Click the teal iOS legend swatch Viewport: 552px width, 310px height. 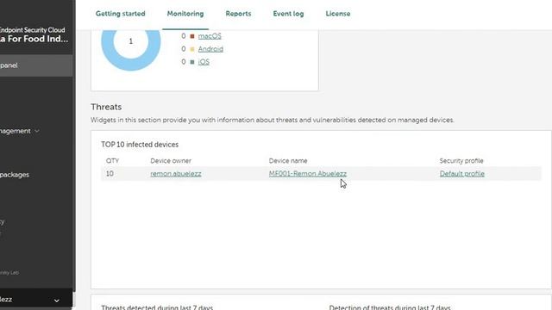coord(192,62)
